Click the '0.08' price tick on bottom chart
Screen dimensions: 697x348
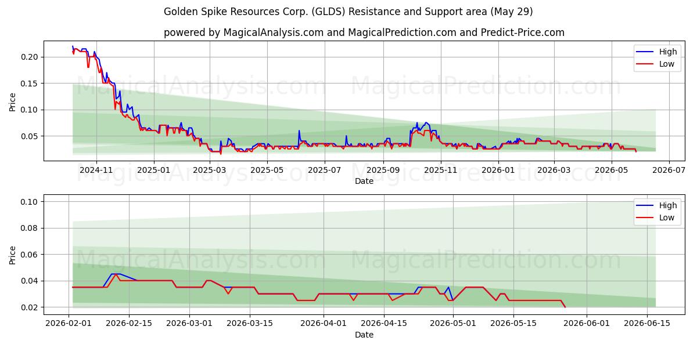click(x=30, y=228)
